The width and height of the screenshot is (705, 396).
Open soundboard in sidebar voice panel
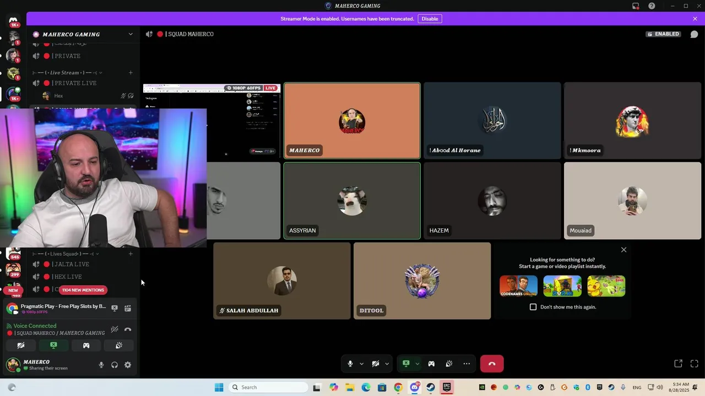[118, 345]
